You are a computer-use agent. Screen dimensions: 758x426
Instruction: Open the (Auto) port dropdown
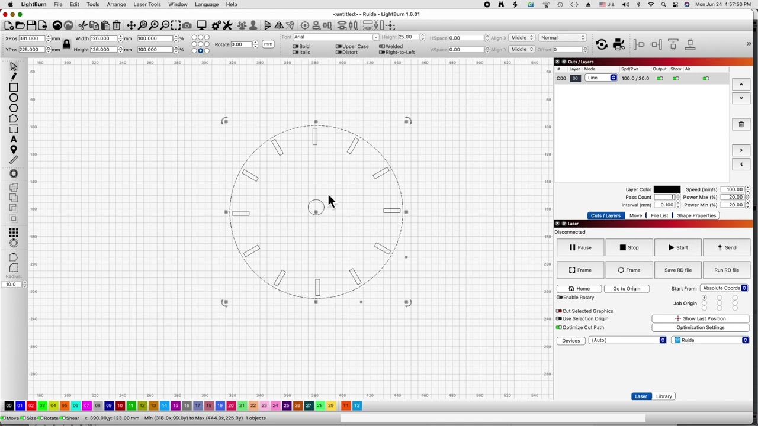click(628, 340)
